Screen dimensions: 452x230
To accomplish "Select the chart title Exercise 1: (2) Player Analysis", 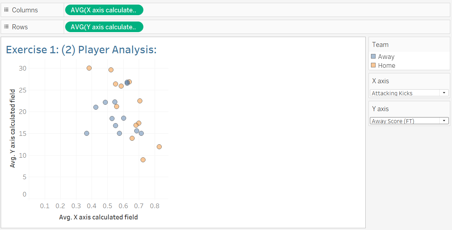I will (81, 50).
